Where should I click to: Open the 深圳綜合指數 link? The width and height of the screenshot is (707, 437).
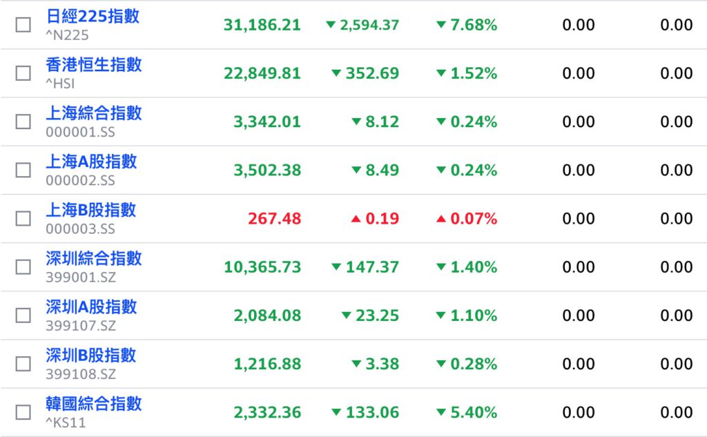[94, 258]
